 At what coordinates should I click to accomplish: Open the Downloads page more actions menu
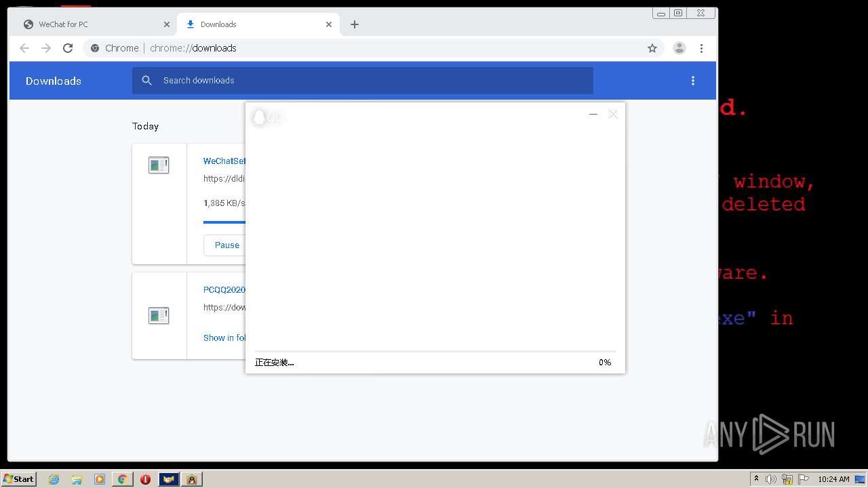[692, 81]
